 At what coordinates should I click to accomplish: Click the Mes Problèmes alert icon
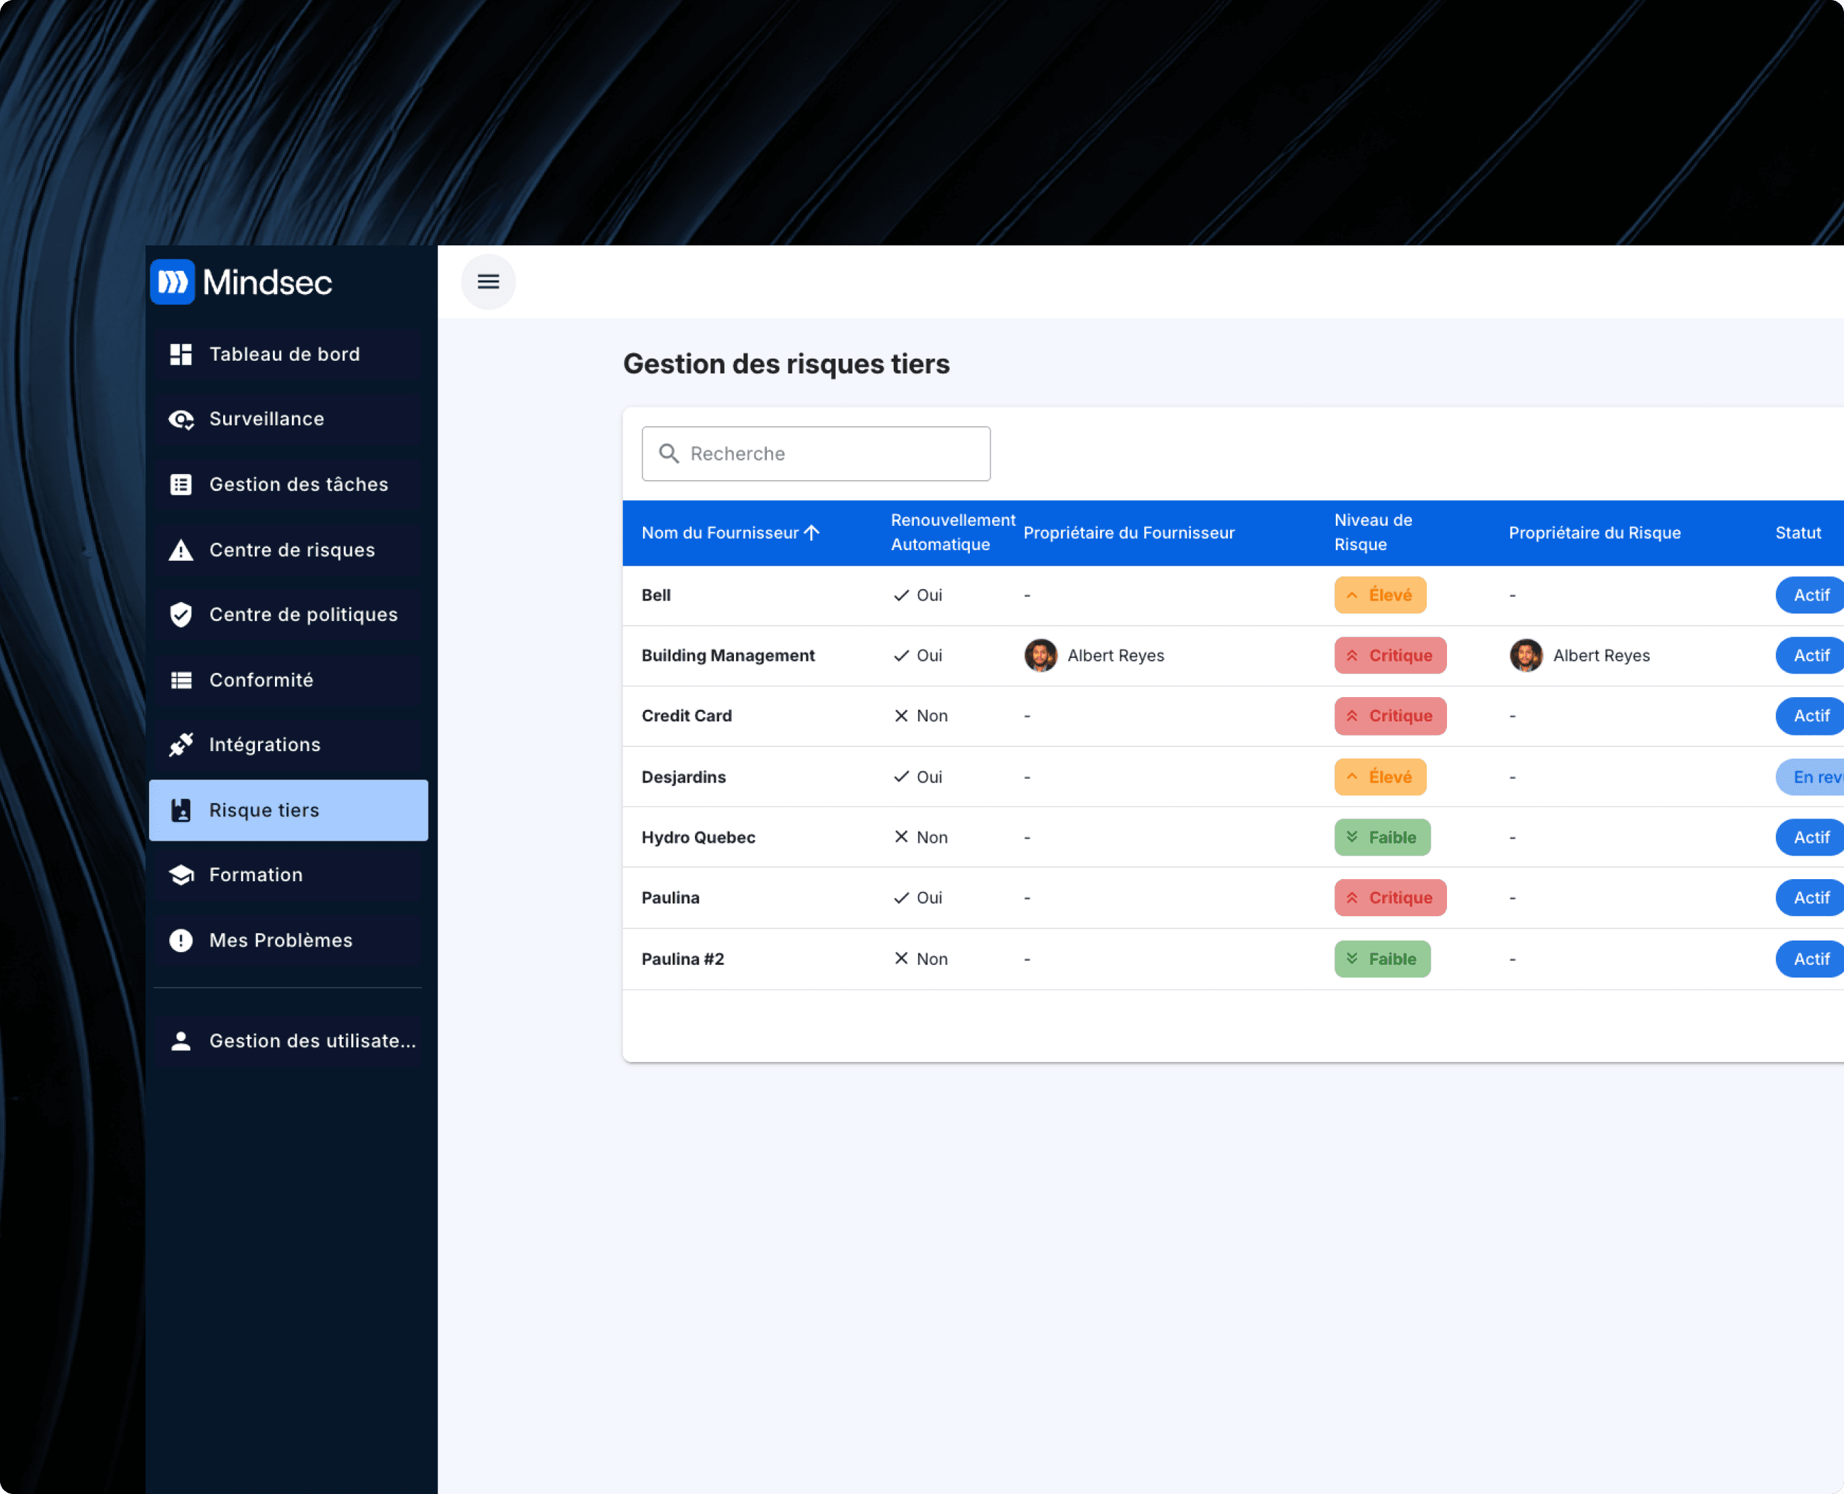click(181, 940)
